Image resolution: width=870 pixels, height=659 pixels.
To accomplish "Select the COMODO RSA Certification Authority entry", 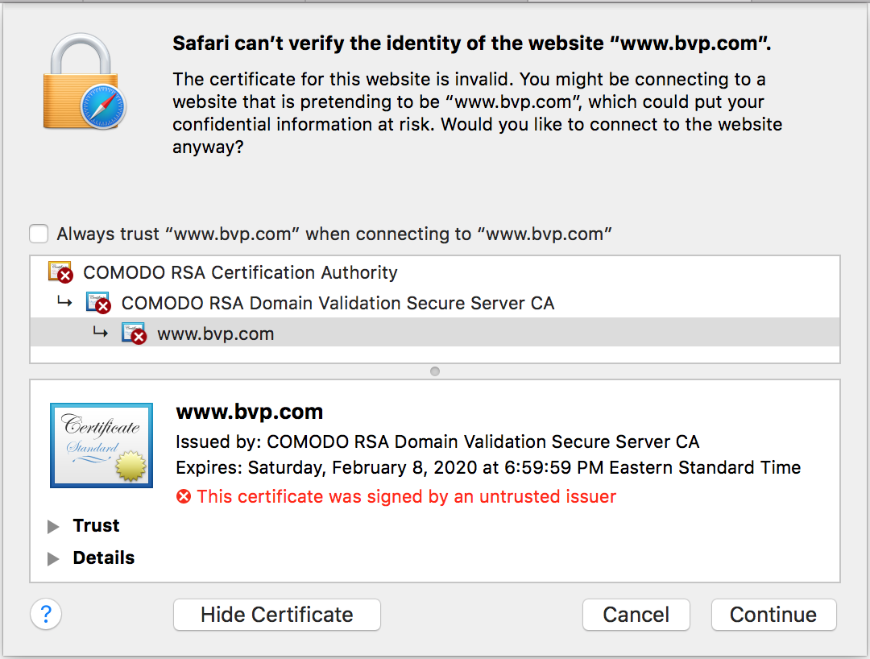I will [242, 272].
